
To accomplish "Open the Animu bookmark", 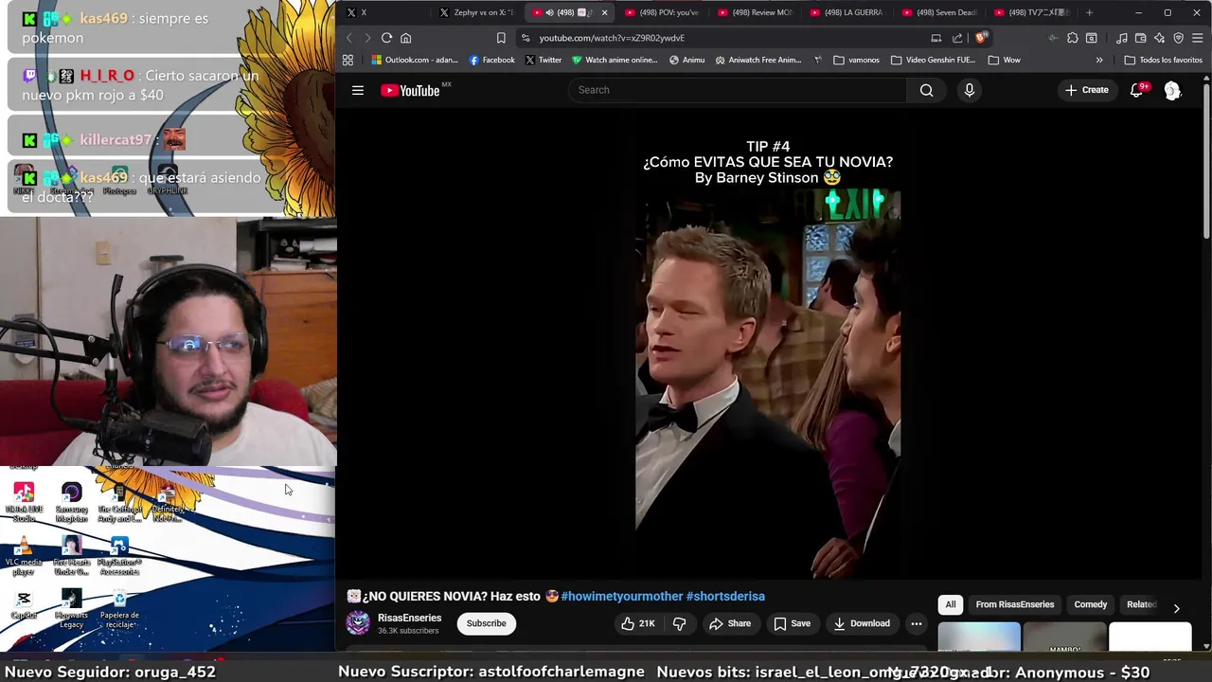I will (686, 60).
